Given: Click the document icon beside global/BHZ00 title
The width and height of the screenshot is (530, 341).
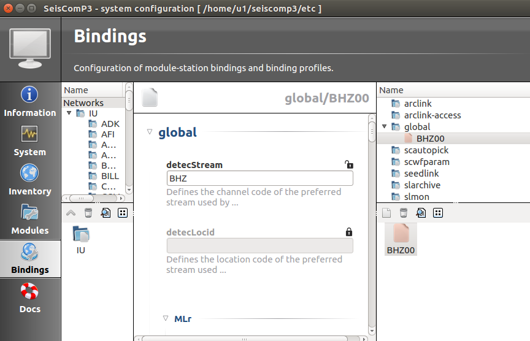Looking at the screenshot, I should (150, 98).
